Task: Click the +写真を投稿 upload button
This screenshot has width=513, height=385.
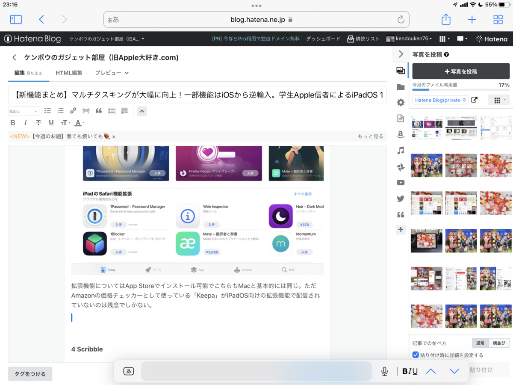Action: (461, 71)
